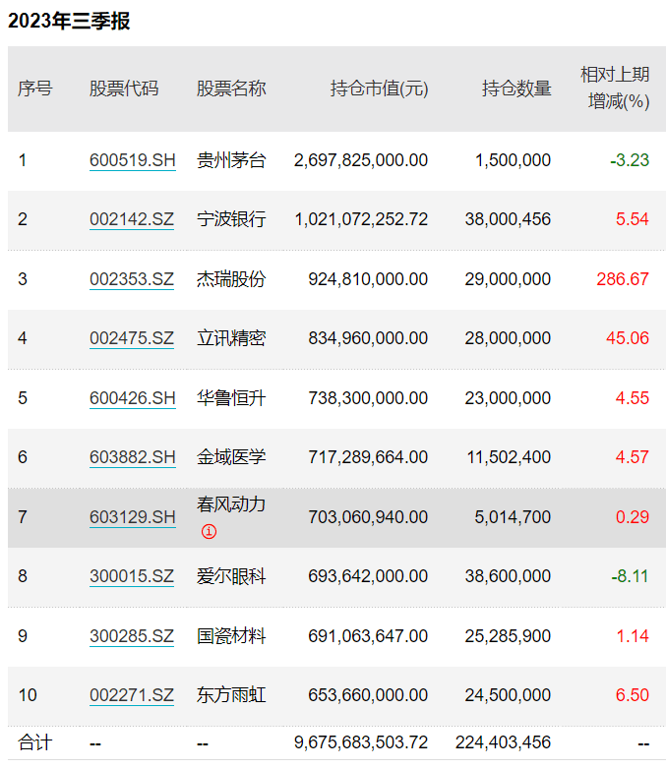Click the 286.67 change value for 杰瑞股份
Screen dimensions: 666x769
click(623, 279)
